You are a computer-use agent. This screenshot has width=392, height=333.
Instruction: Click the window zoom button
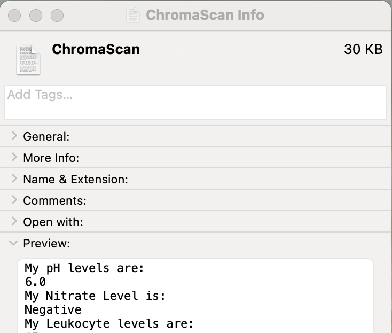click(x=56, y=15)
